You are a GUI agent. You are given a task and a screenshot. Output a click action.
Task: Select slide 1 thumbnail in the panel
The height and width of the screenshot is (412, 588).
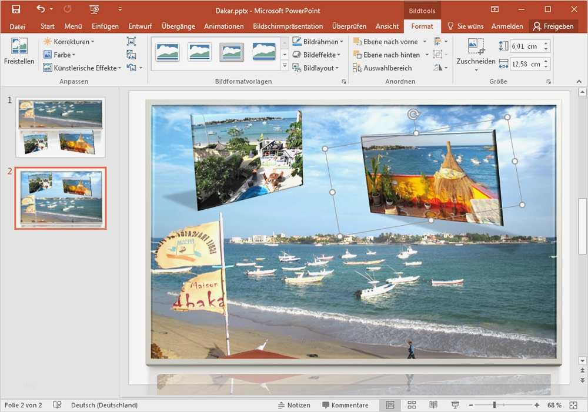(59, 127)
